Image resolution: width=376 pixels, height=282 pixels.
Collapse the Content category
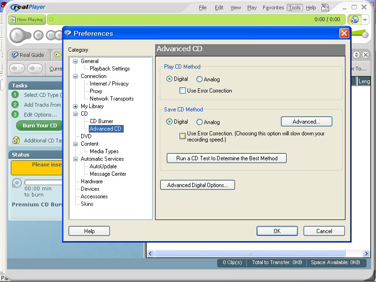point(75,144)
